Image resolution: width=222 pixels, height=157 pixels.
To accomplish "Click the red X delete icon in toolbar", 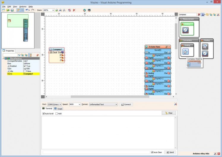I will click(74, 10).
